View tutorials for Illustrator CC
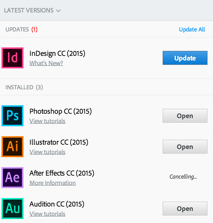Screen dimensions: 213x223 [x=47, y=152]
